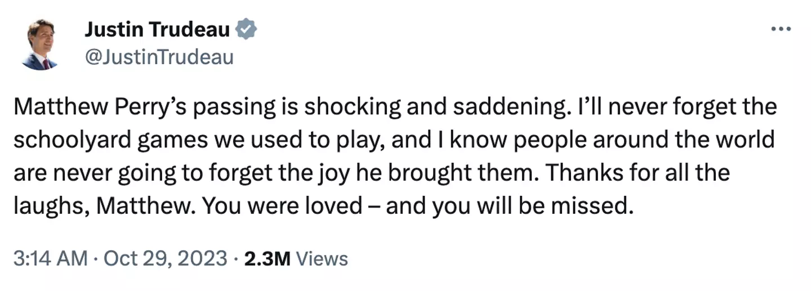Open Justin Trudeau's profile picture
811x291 pixels.
coord(40,44)
